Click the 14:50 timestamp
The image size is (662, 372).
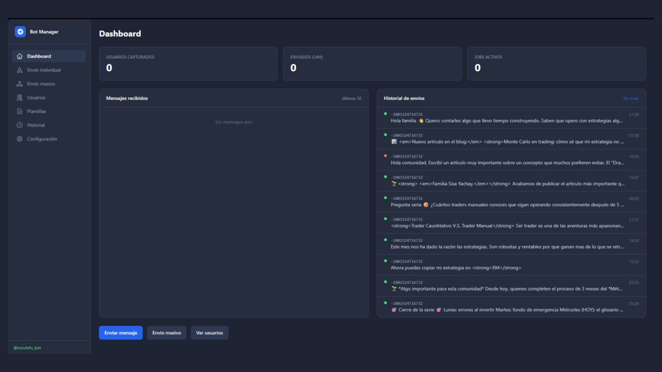(634, 240)
